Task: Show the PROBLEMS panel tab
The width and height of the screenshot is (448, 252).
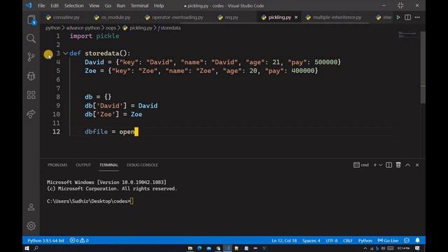Action: click(x=57, y=165)
